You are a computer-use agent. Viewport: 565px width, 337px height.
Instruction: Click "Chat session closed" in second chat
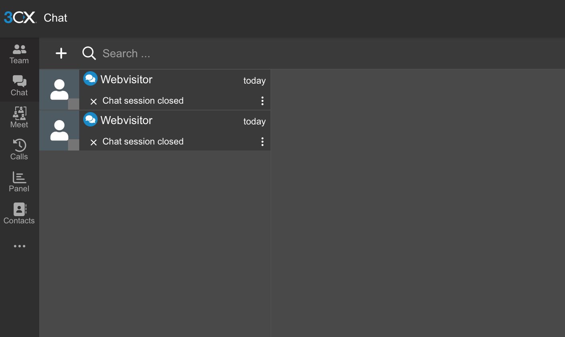tap(143, 142)
